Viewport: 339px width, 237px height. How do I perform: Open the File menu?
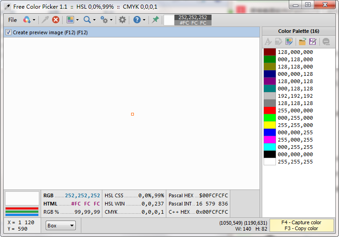click(12, 20)
